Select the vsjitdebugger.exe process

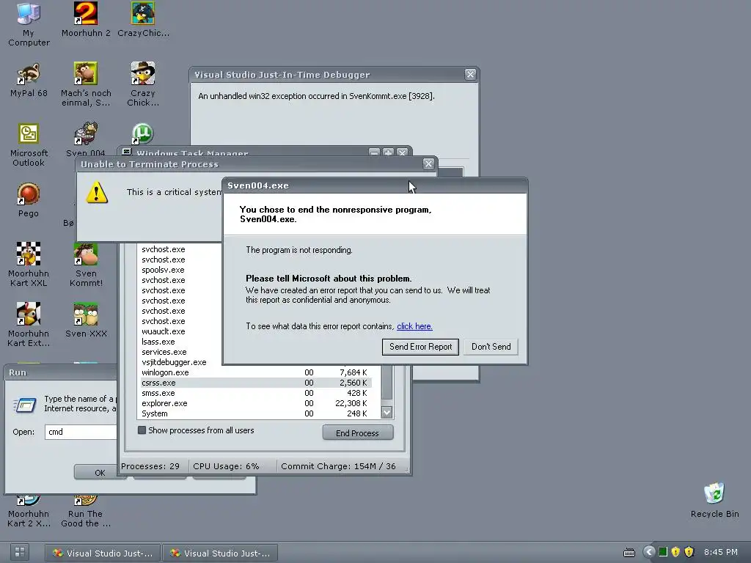pyautogui.click(x=174, y=362)
